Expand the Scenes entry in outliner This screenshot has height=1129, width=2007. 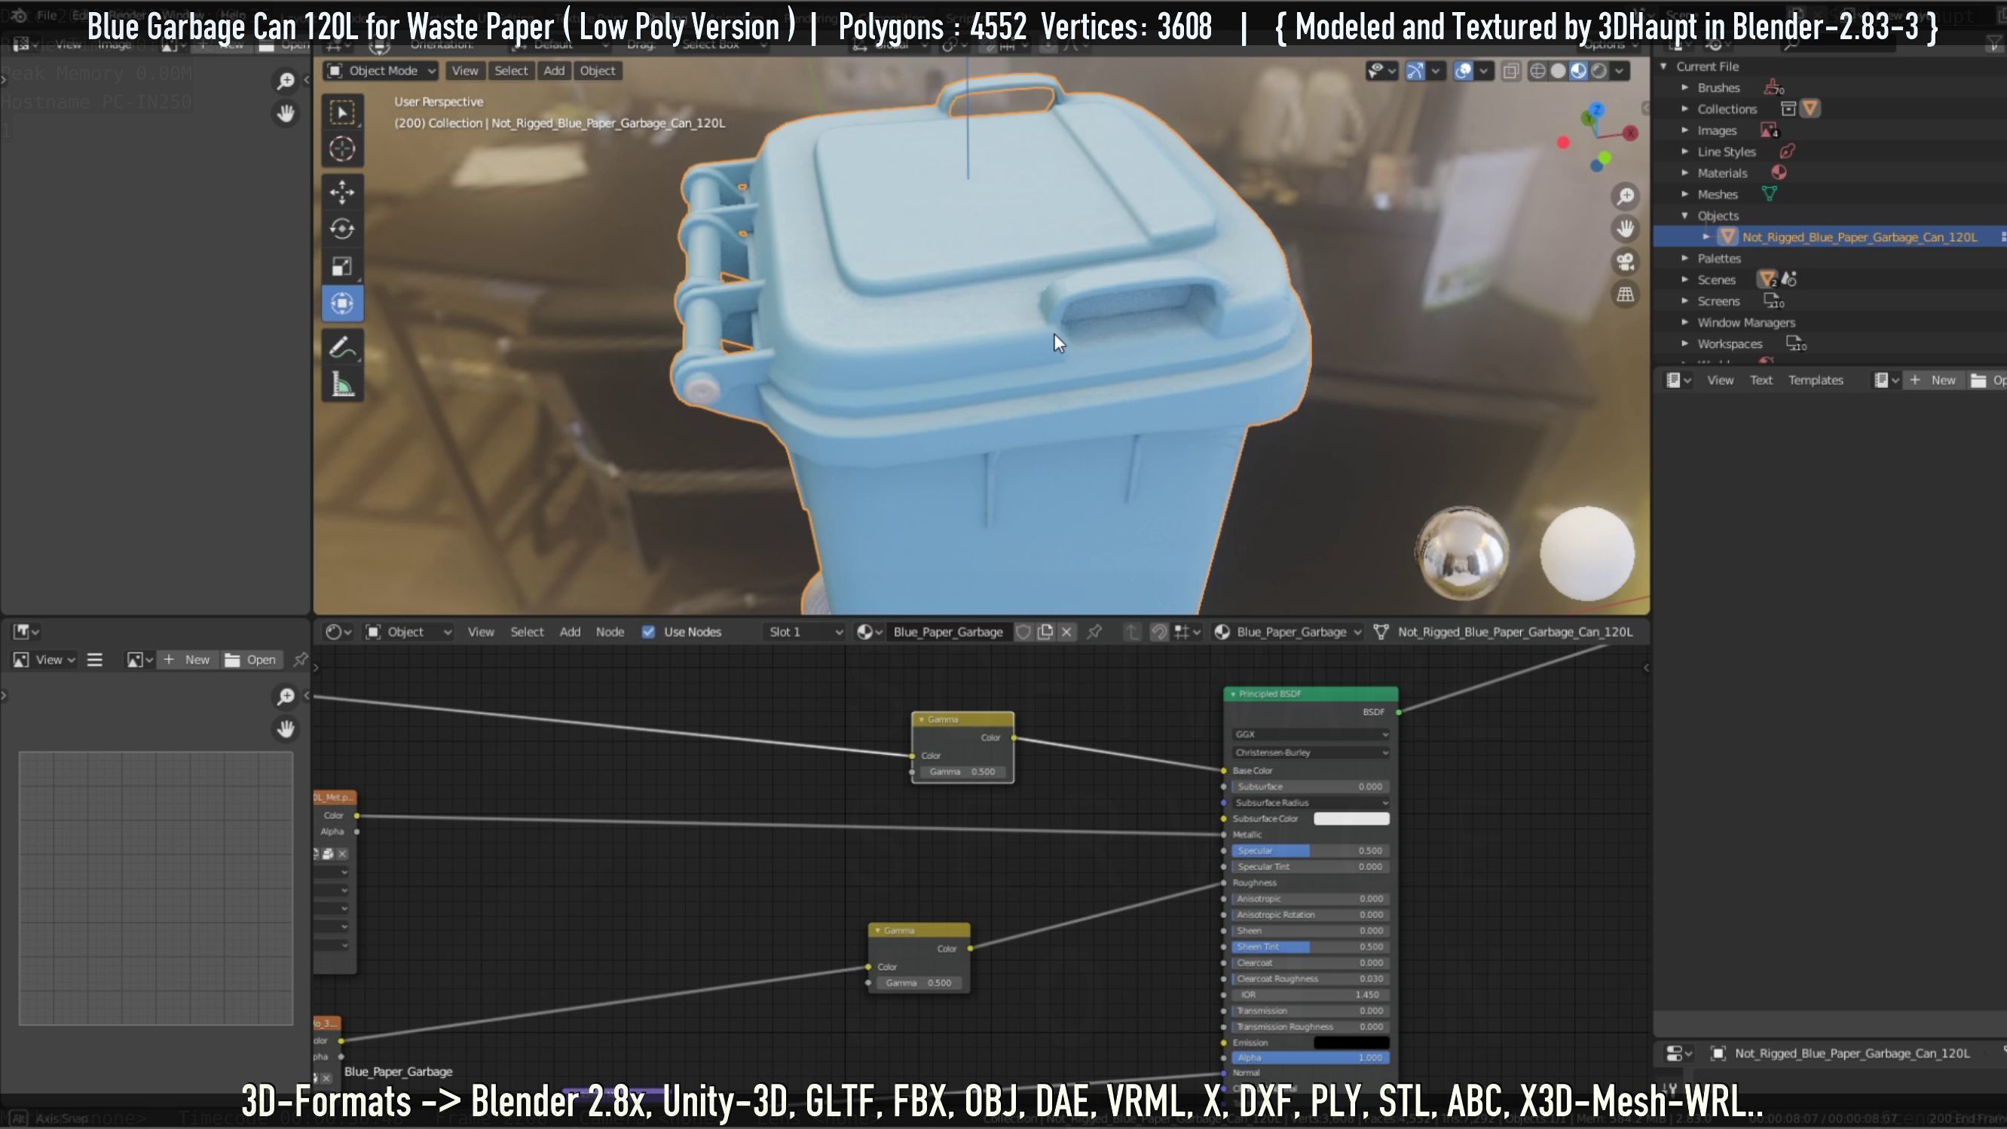pos(1684,279)
